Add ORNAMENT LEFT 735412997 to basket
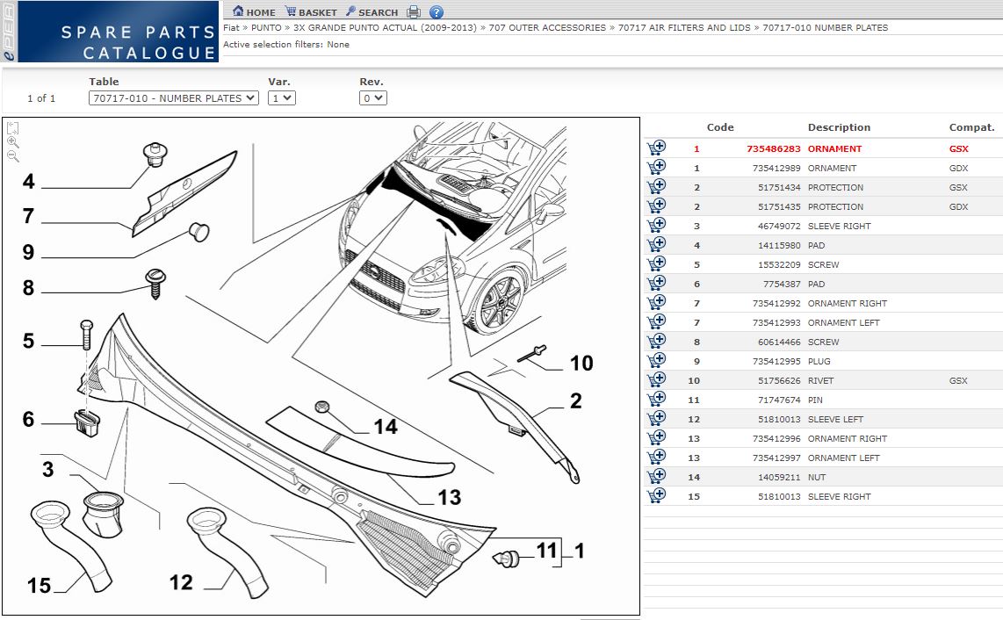 pyautogui.click(x=656, y=457)
